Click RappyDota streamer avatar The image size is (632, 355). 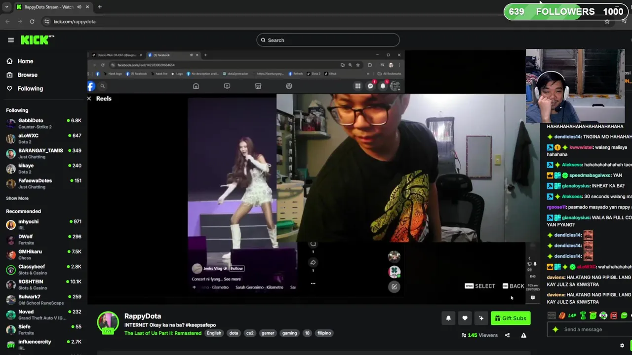[108, 323]
